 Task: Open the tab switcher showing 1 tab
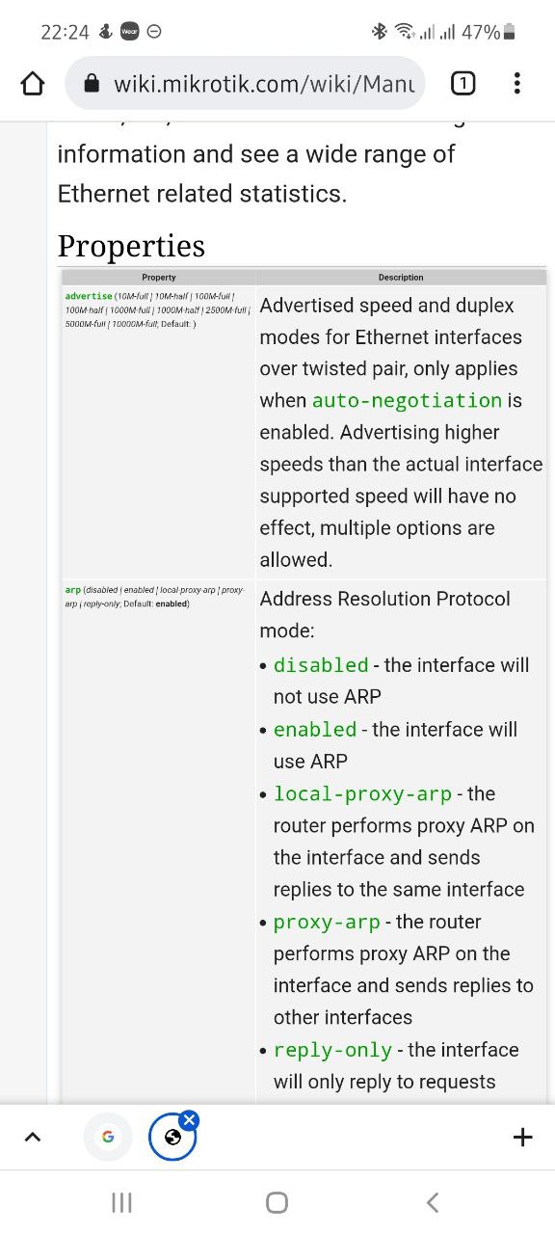tap(462, 84)
